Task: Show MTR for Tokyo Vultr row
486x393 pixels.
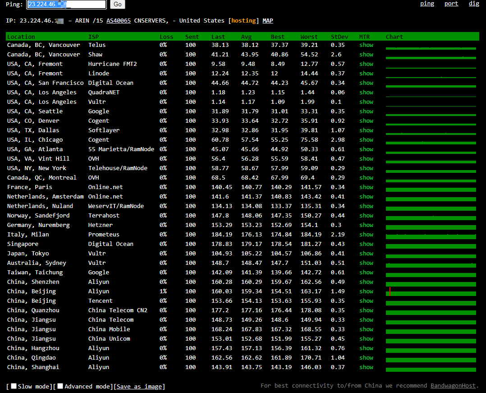Action: pyautogui.click(x=366, y=254)
